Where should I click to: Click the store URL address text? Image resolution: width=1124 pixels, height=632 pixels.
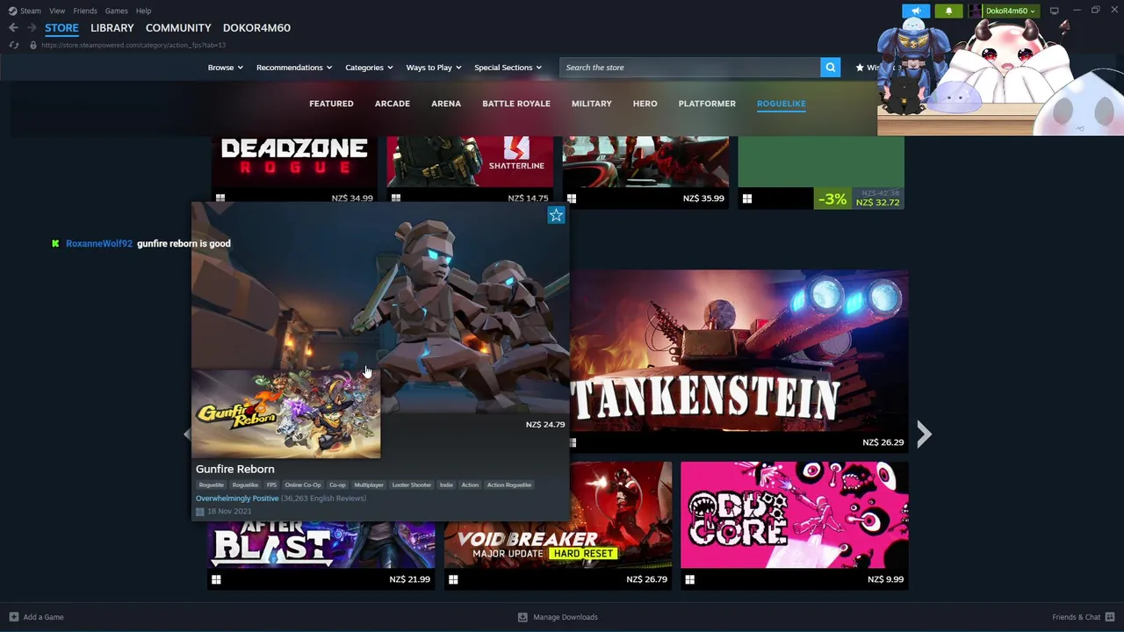click(133, 45)
